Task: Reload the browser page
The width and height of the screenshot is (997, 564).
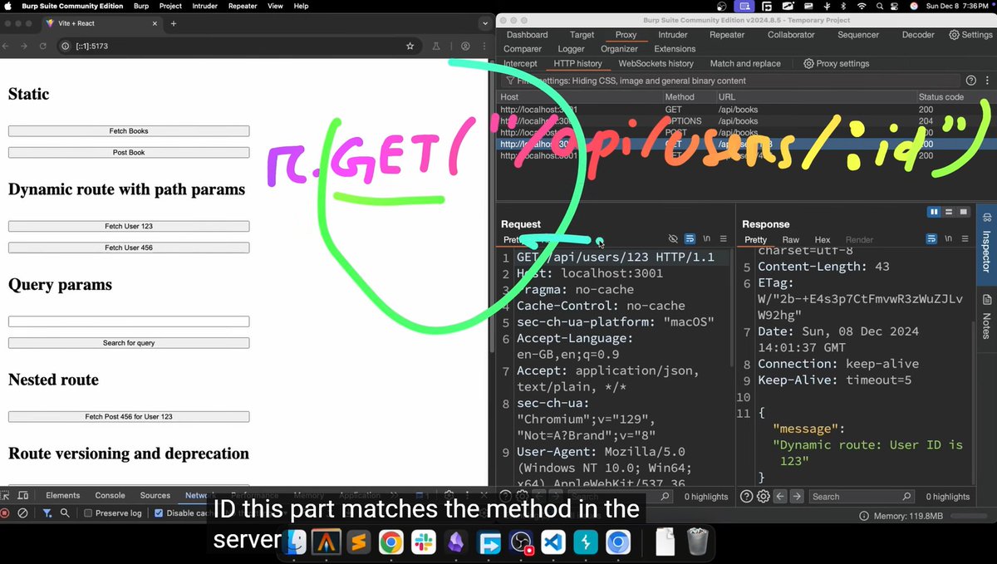Action: click(x=43, y=47)
